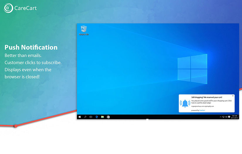Open File Explorer from the taskbar
242x154 pixels.
[x=102, y=117]
